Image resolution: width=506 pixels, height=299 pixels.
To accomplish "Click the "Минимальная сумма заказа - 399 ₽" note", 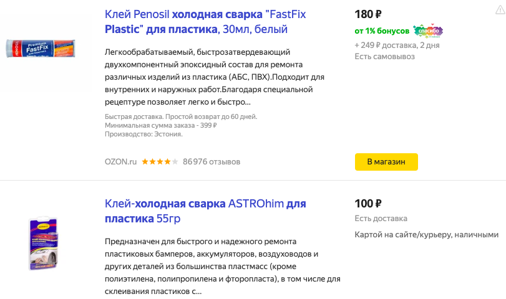I will point(161,125).
